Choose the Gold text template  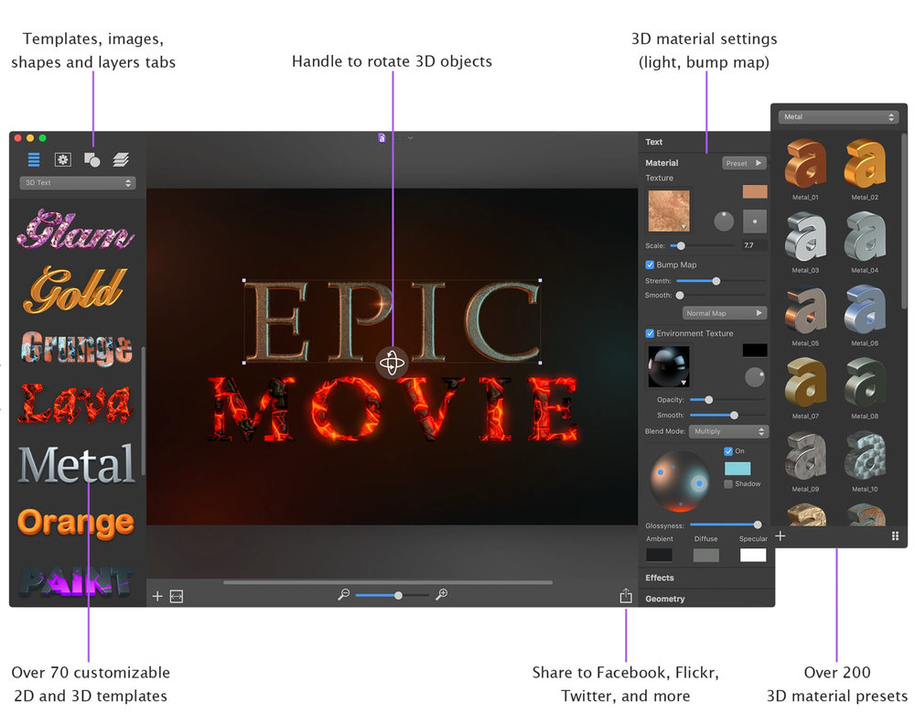pyautogui.click(x=75, y=289)
